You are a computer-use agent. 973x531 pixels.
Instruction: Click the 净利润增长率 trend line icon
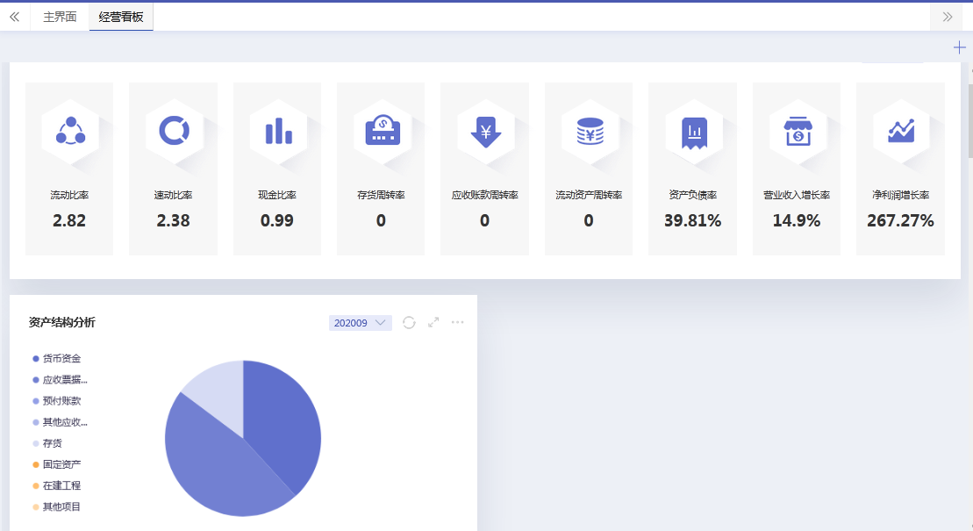pos(900,132)
